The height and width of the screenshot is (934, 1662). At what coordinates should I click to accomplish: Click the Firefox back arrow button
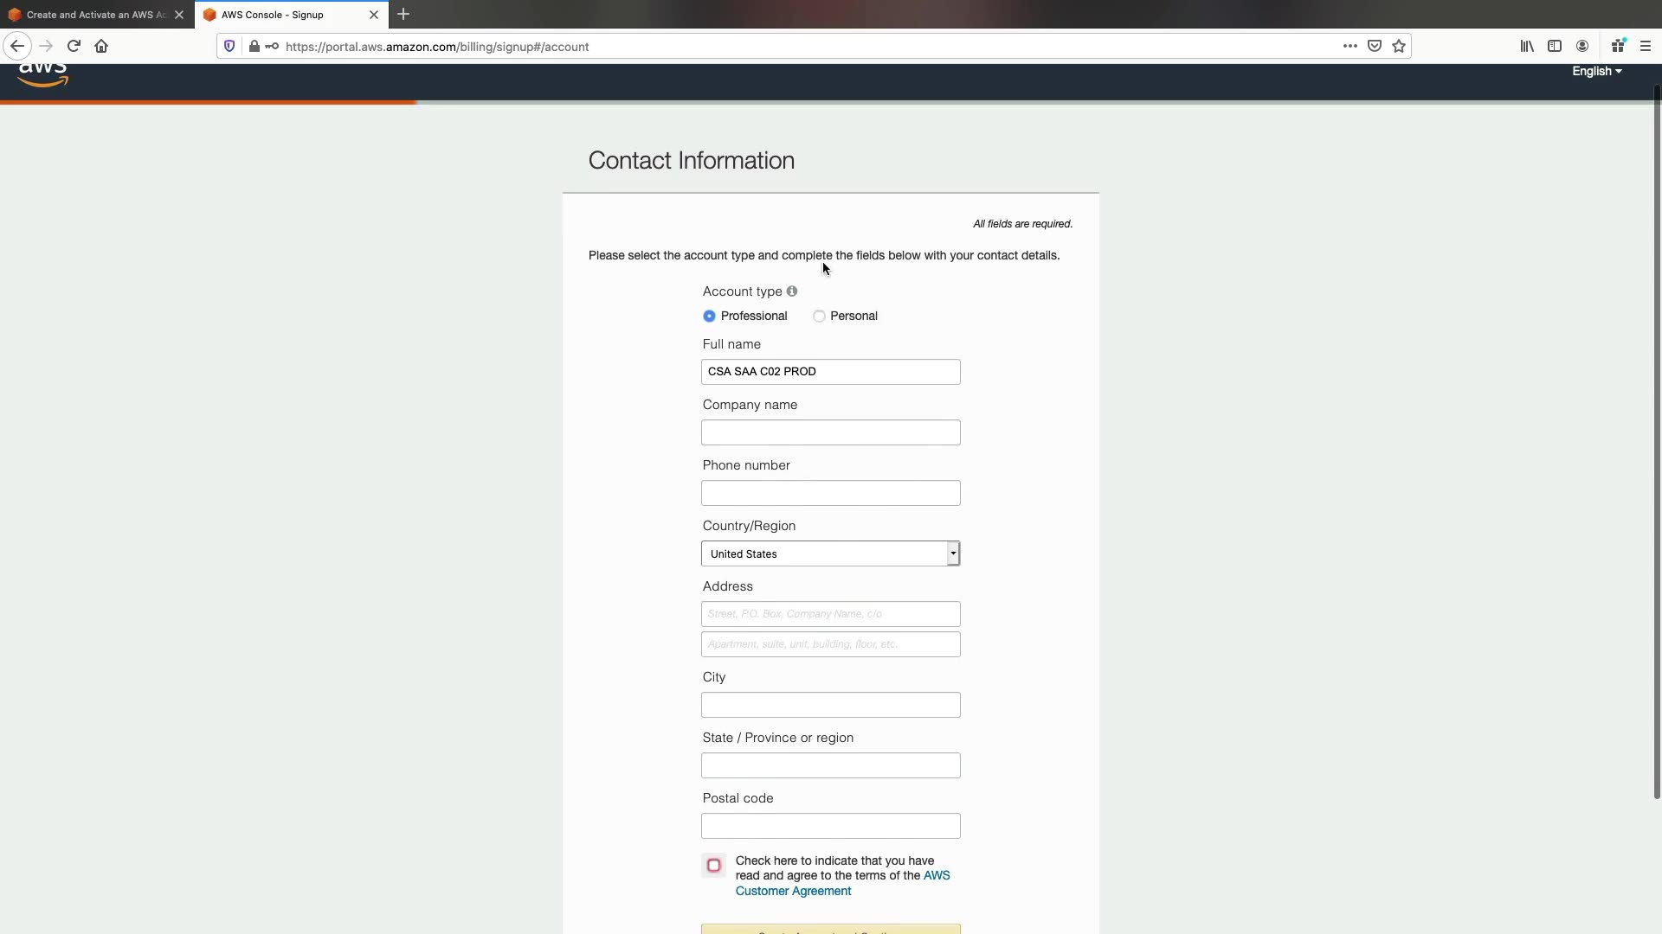tap(17, 46)
